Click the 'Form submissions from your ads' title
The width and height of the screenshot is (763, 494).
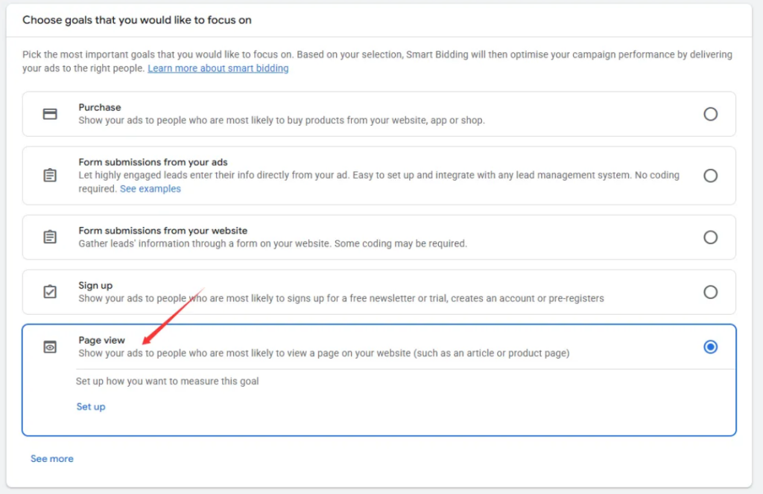(x=153, y=162)
